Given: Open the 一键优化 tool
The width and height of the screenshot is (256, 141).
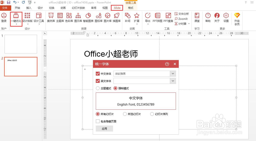Looking at the screenshot, I should [16, 17].
